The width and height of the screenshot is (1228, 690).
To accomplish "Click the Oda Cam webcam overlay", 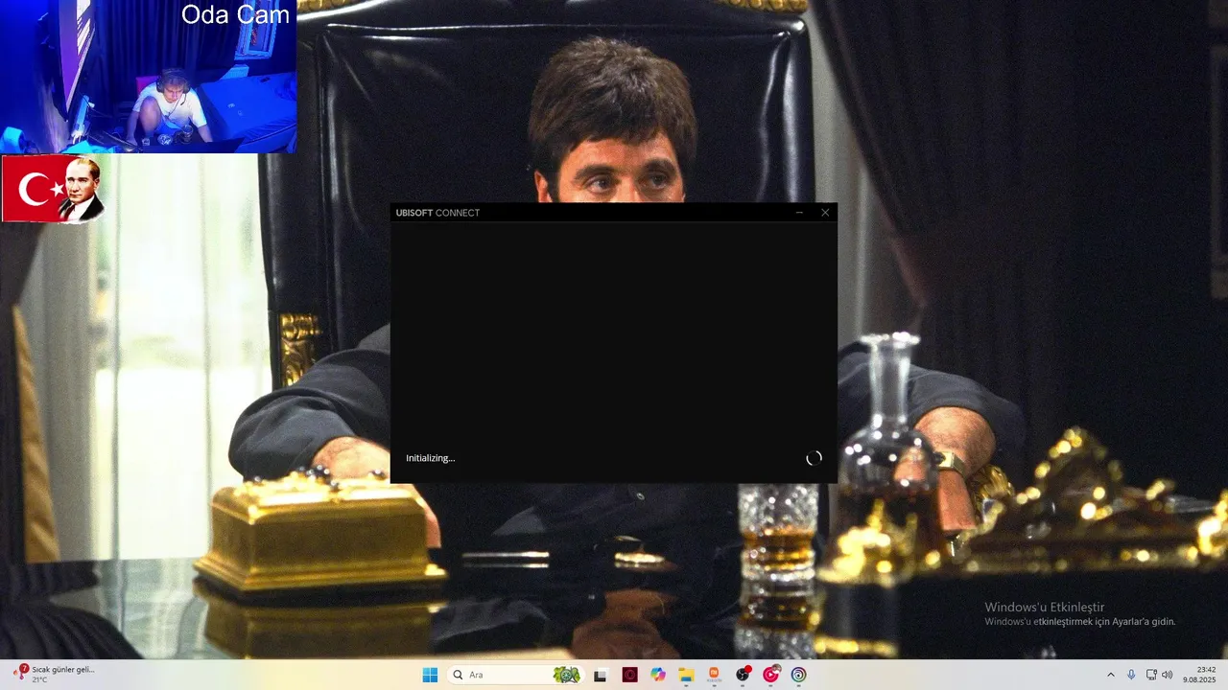I will click(x=149, y=77).
